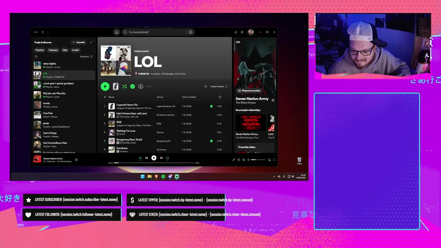
Task: Open the Browse icon in search bar
Action: 191,32
